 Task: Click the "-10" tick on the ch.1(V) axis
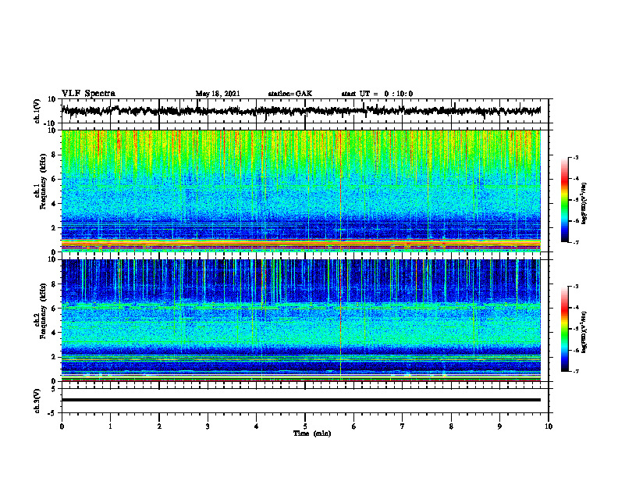click(50, 123)
